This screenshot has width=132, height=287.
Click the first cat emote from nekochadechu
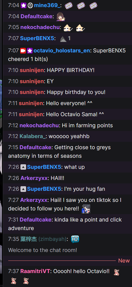pos(68,27)
